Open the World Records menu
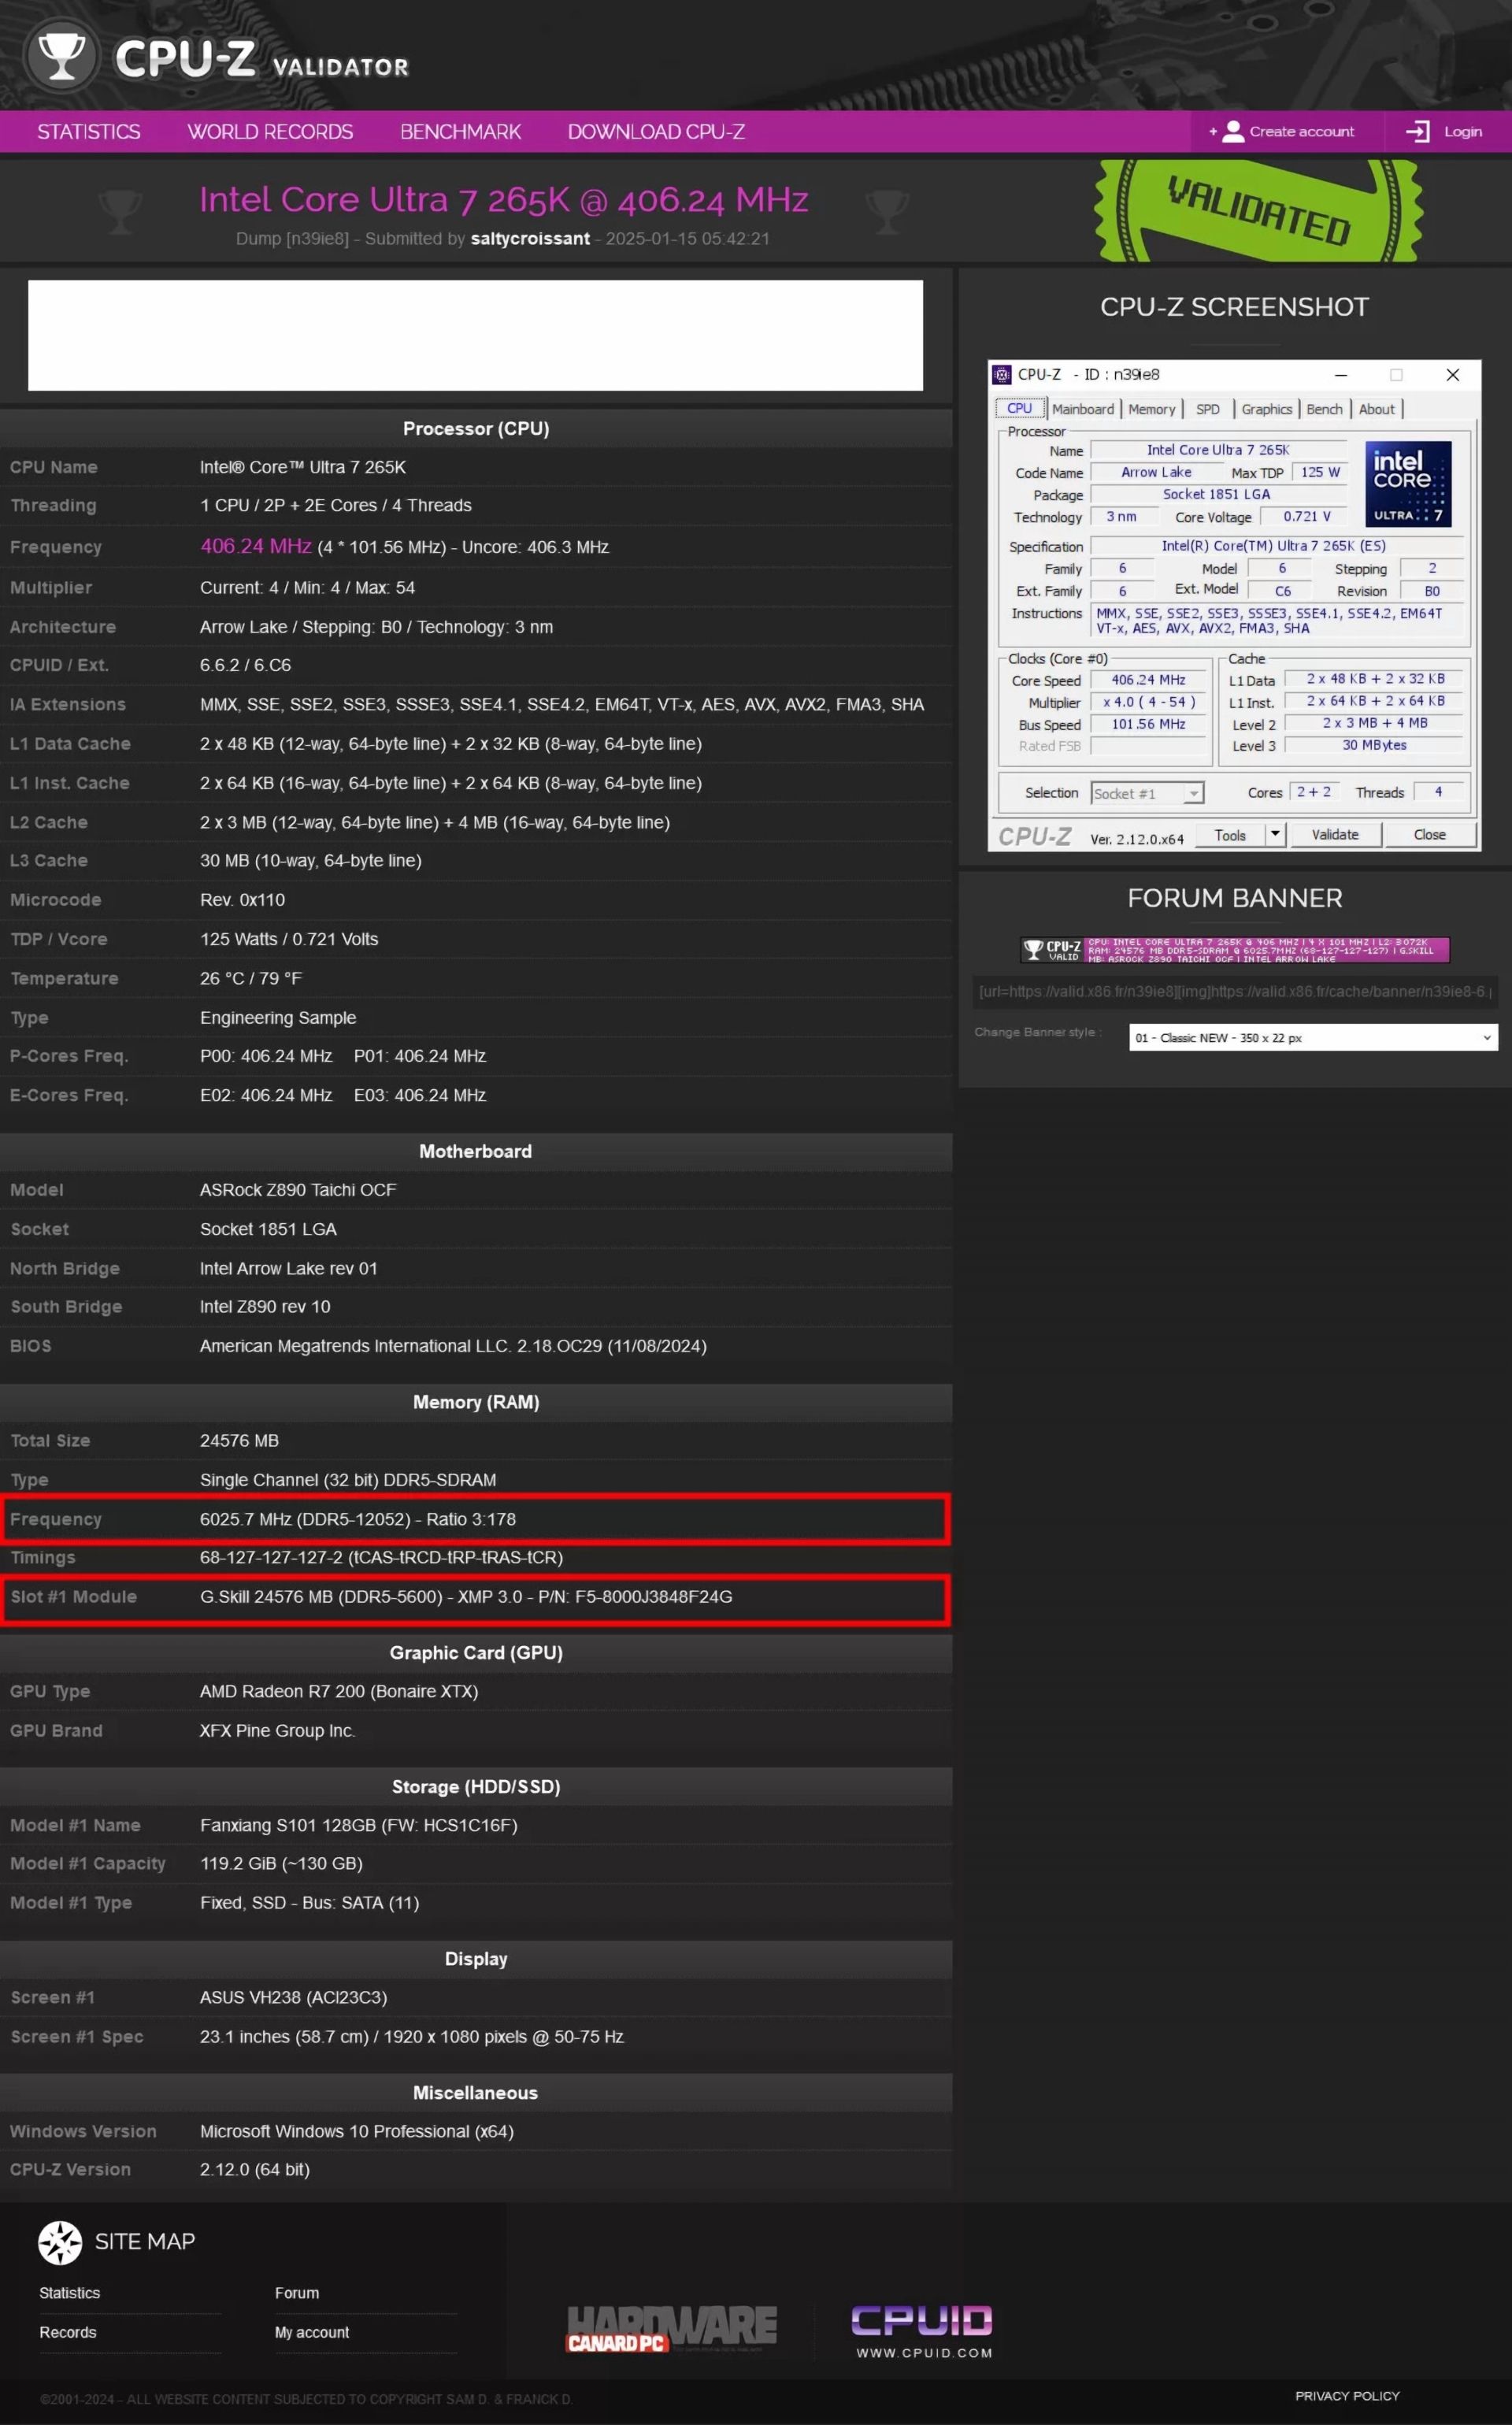 (270, 131)
